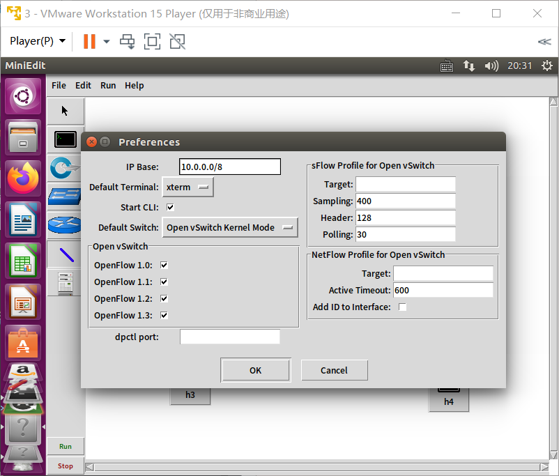Image resolution: width=559 pixels, height=476 pixels.
Task: Open the File menu in MiniEdit
Action: (x=59, y=86)
